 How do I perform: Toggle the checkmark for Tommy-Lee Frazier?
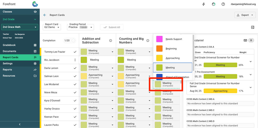75,52
